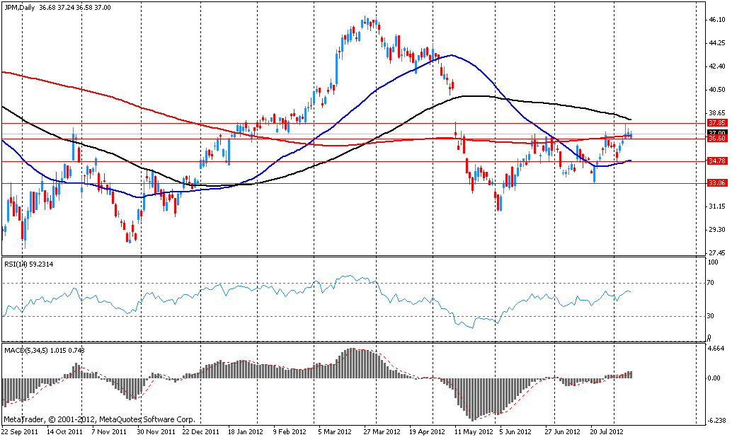Click the black 37.00 current price tag
Image resolution: width=732 pixels, height=437 pixels.
click(717, 132)
